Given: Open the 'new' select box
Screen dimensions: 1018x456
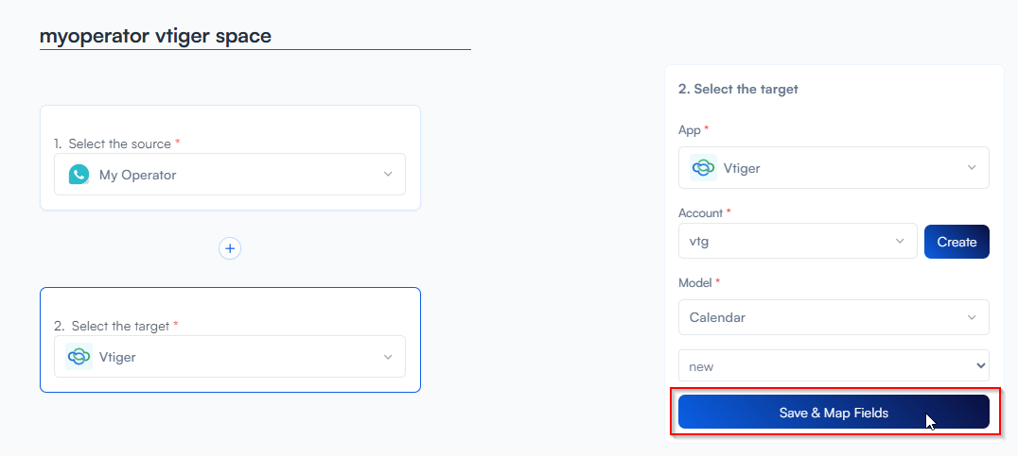Looking at the screenshot, I should coord(833,366).
